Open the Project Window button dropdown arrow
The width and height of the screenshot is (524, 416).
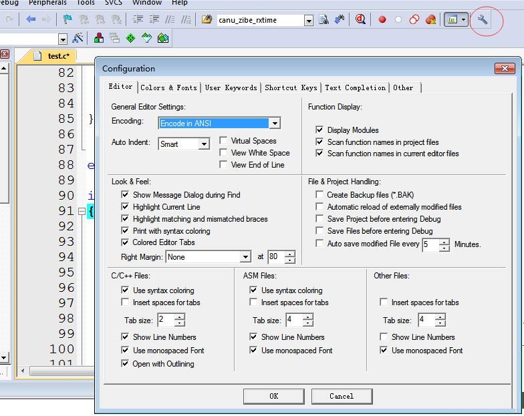(x=464, y=20)
